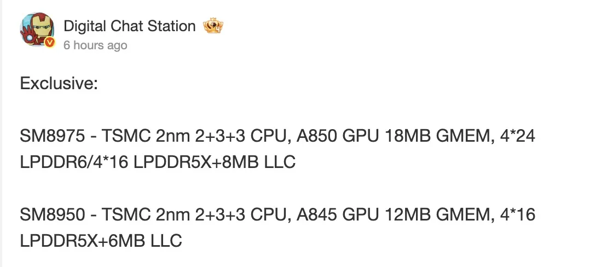This screenshot has width=613, height=267.
Task: Click the "6 hours ago" timestamp
Action: coord(95,45)
